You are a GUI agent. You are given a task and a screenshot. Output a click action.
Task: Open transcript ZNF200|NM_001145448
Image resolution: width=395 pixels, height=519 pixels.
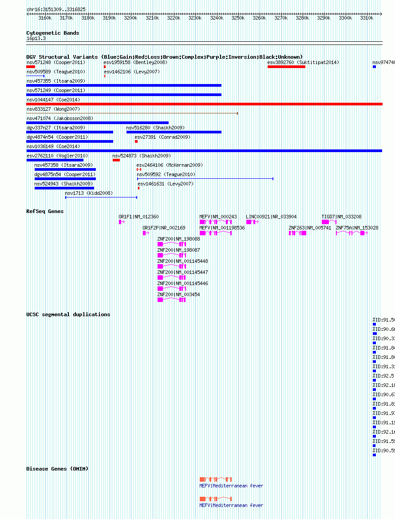[x=183, y=261]
